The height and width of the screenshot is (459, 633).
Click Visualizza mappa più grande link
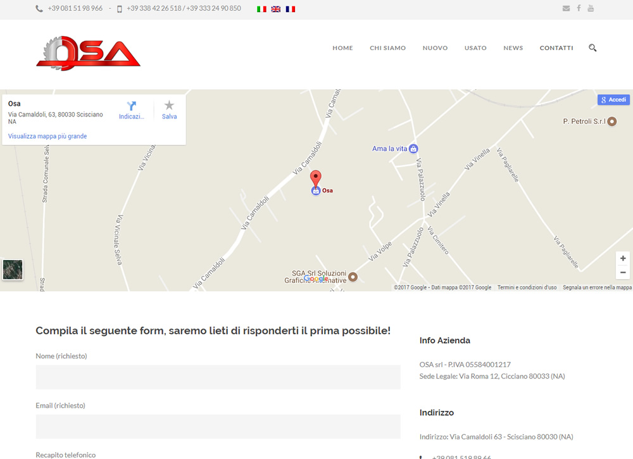point(47,136)
